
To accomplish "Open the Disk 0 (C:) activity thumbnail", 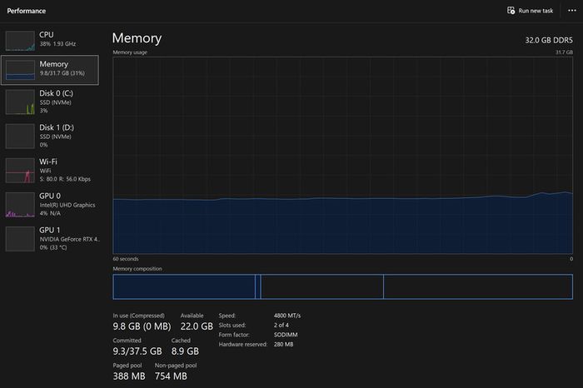I will pos(20,102).
